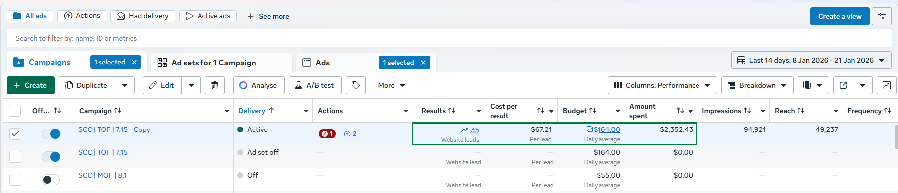Select the All ads view

30,16
